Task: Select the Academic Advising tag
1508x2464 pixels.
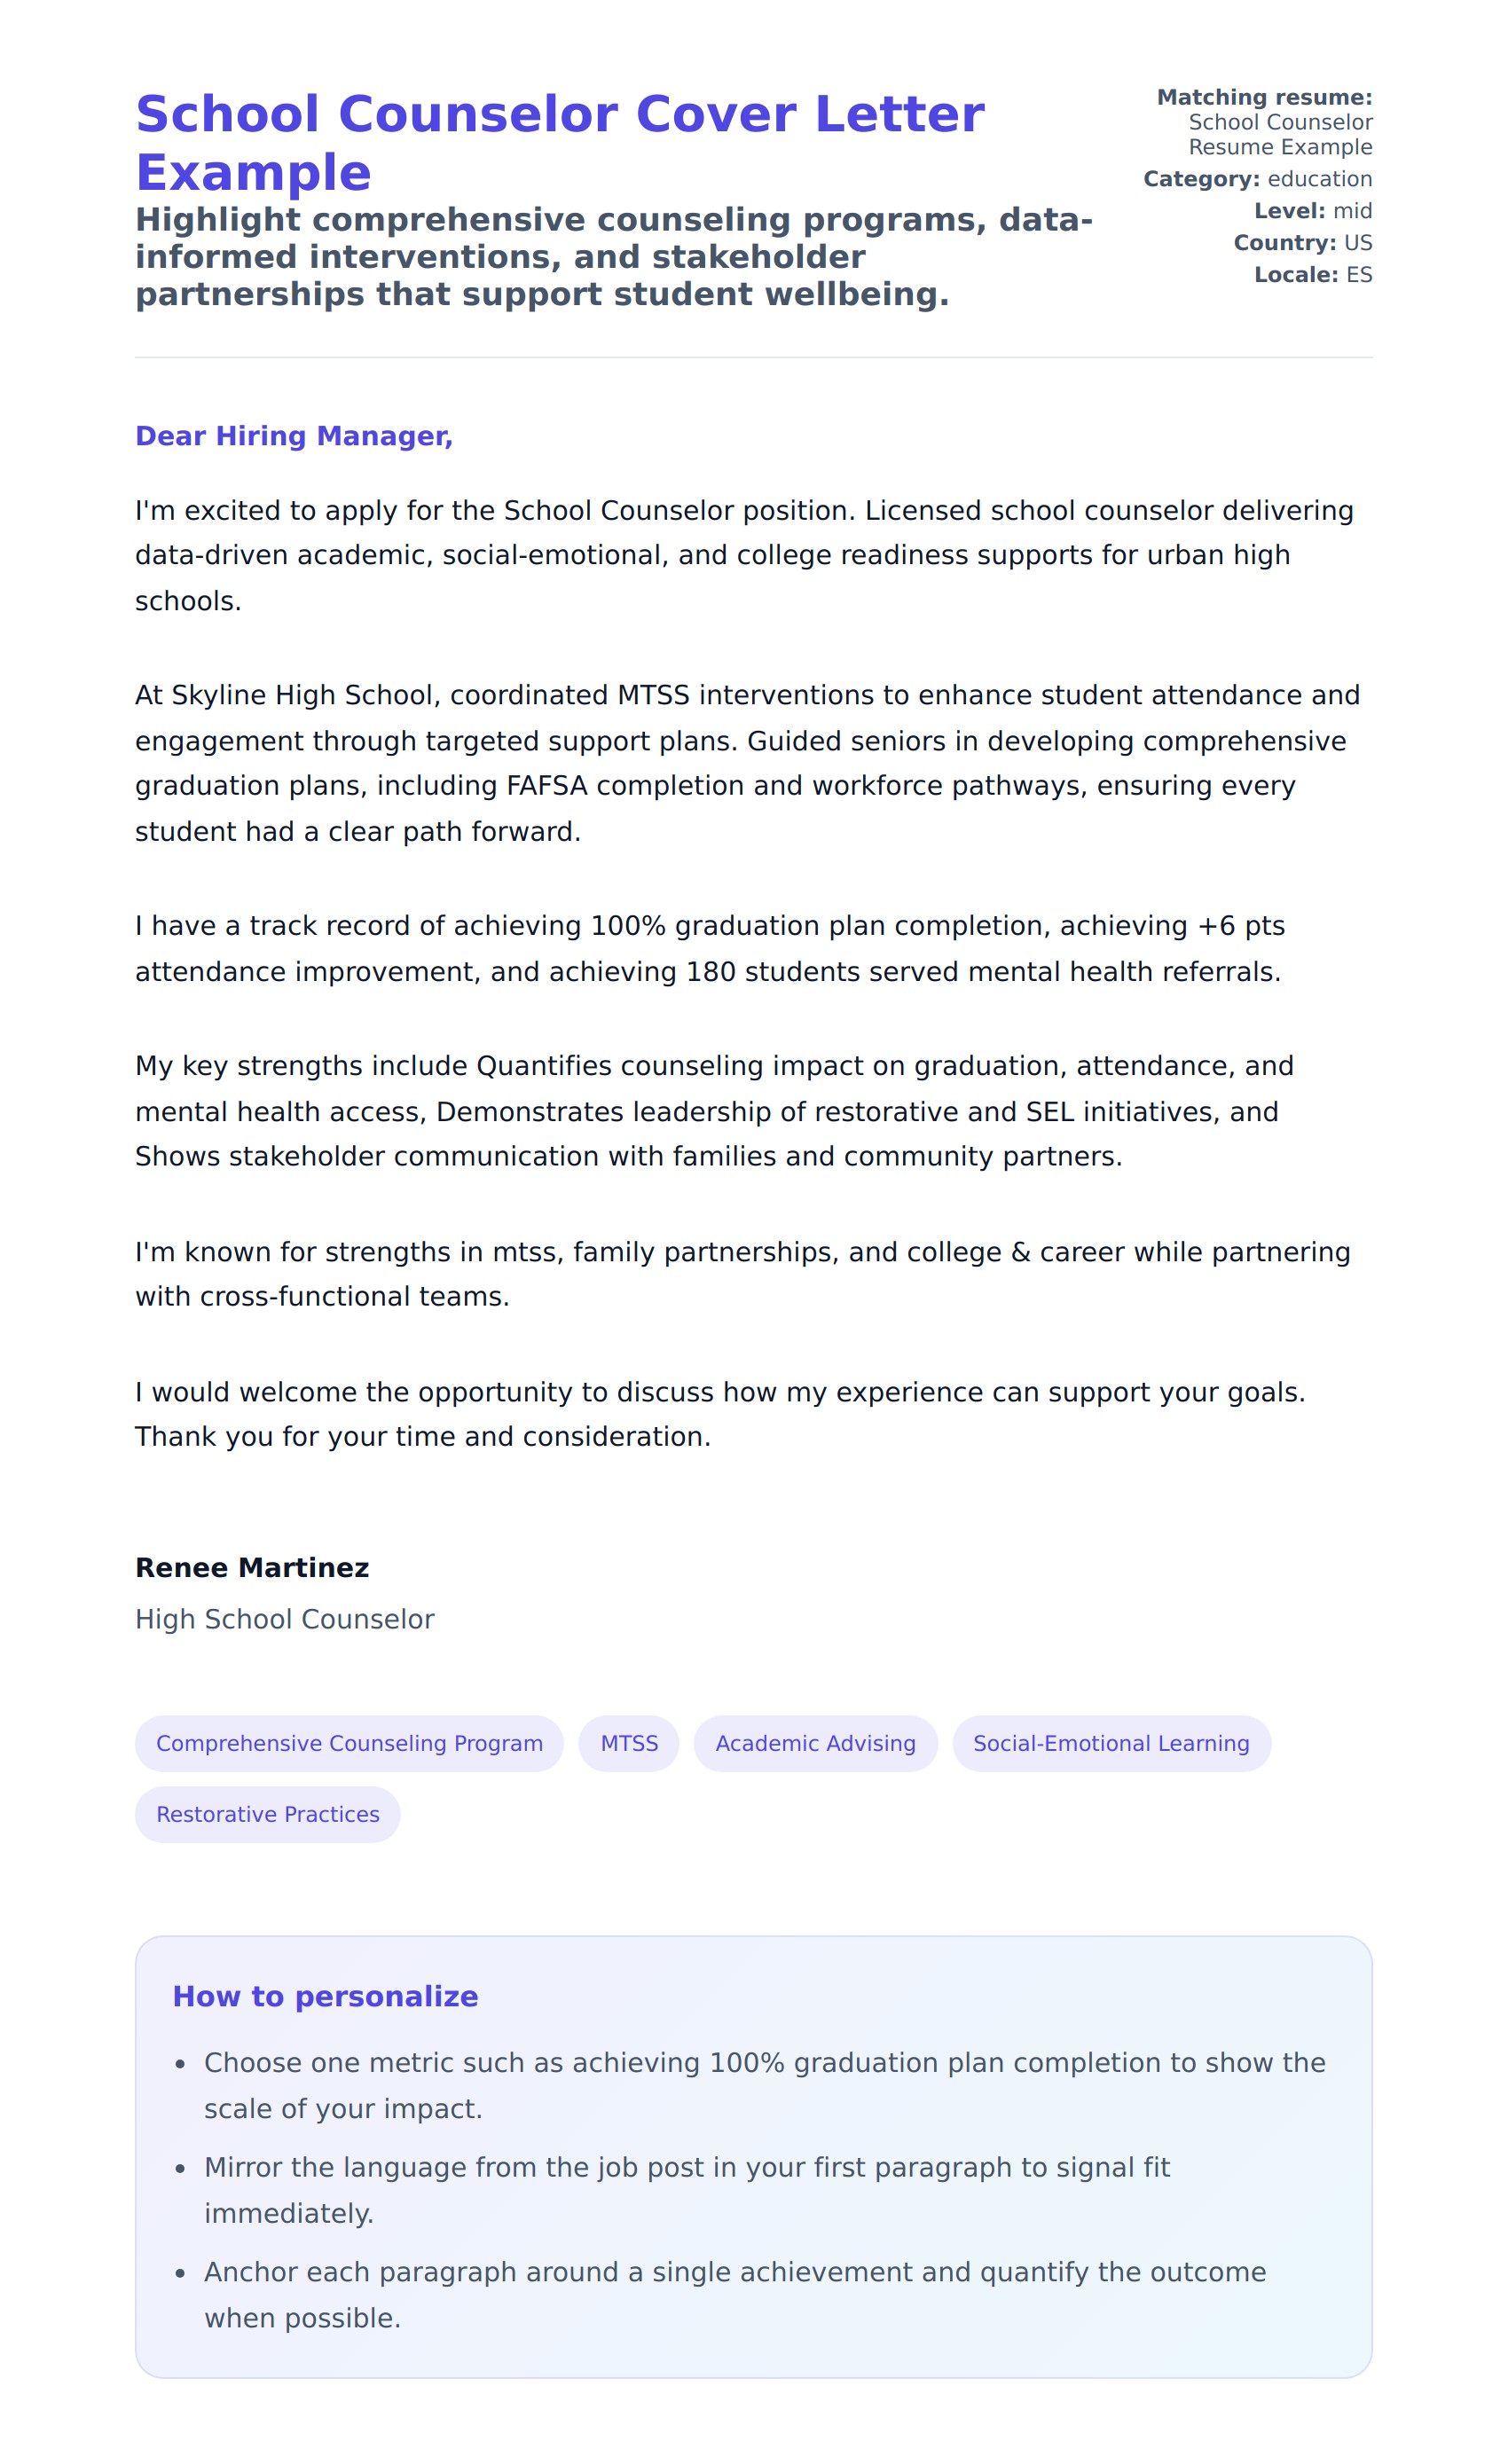Action: pyautogui.click(x=815, y=1743)
